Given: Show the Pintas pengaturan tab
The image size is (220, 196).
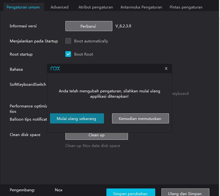Looking at the screenshot, I should pyautogui.click(x=186, y=7).
